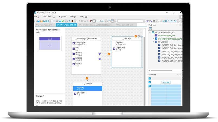Viewport: 218px width, 122px height.
Task: Click the LEFT JOIN button in Attribute
Action: pyautogui.click(x=166, y=82)
